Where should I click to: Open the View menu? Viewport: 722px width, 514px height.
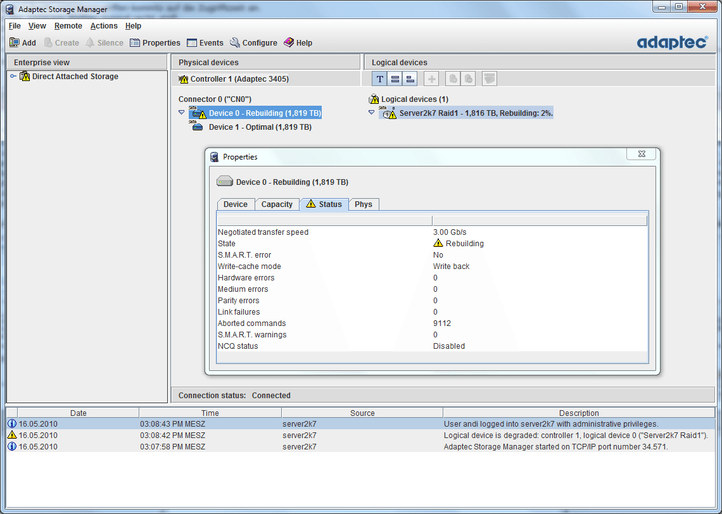click(x=37, y=26)
